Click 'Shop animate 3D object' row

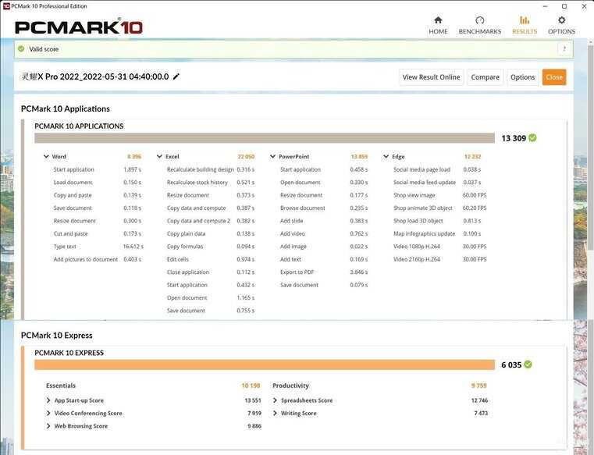439,208
